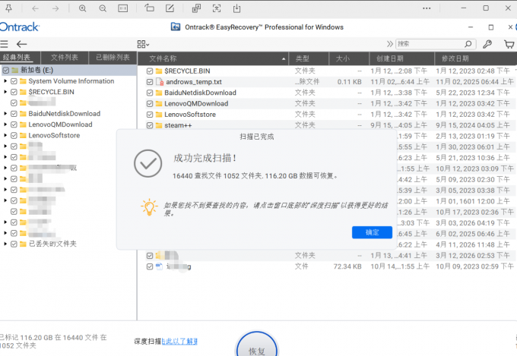Select the 新加卷 (E:) drive label
Image resolution: width=517 pixels, height=356 pixels.
tap(37, 70)
